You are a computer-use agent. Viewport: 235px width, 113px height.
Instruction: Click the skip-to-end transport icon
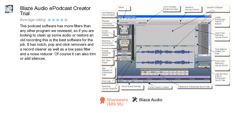point(127,31)
